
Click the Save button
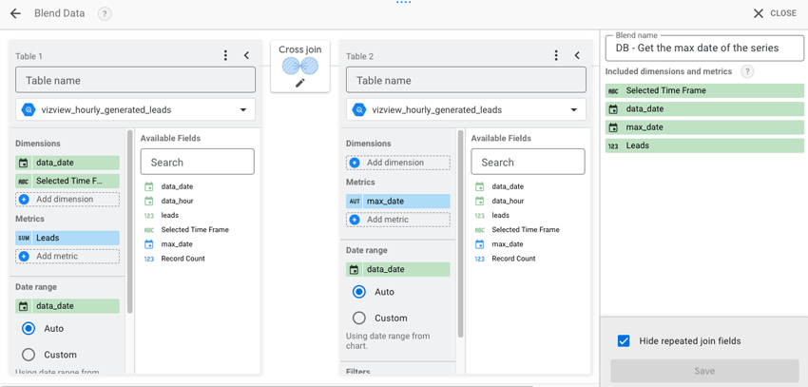point(704,371)
